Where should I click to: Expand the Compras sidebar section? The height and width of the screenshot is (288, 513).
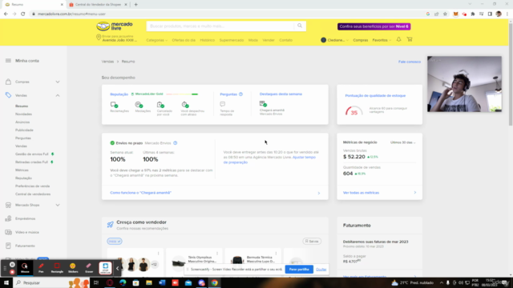coord(58,82)
